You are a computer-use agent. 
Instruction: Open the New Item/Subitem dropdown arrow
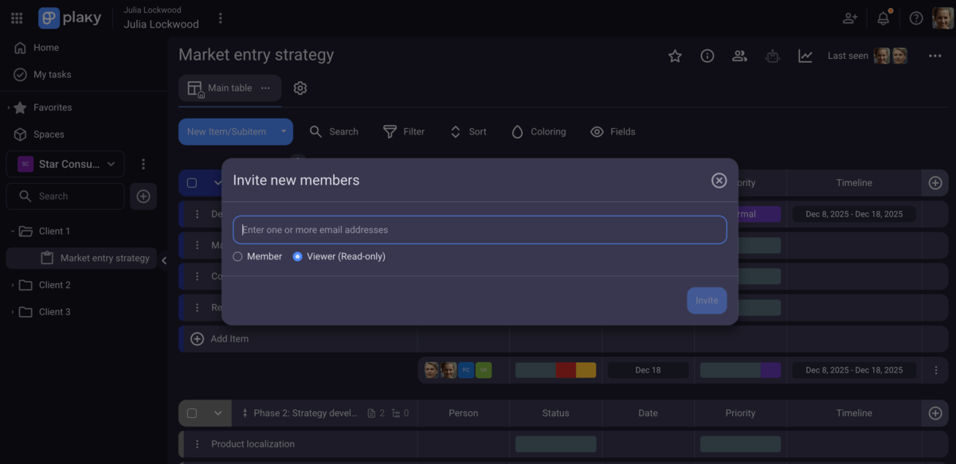click(x=283, y=131)
